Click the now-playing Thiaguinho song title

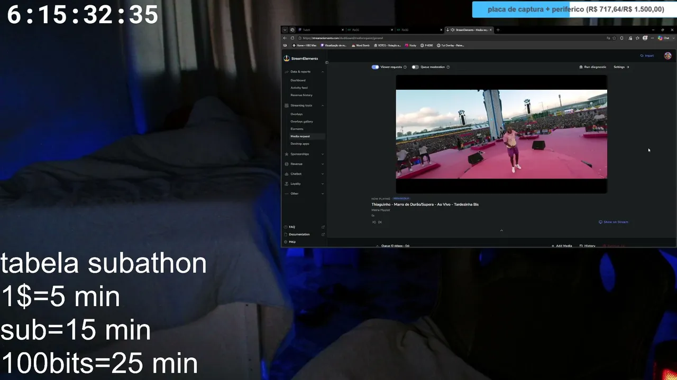[425, 204]
